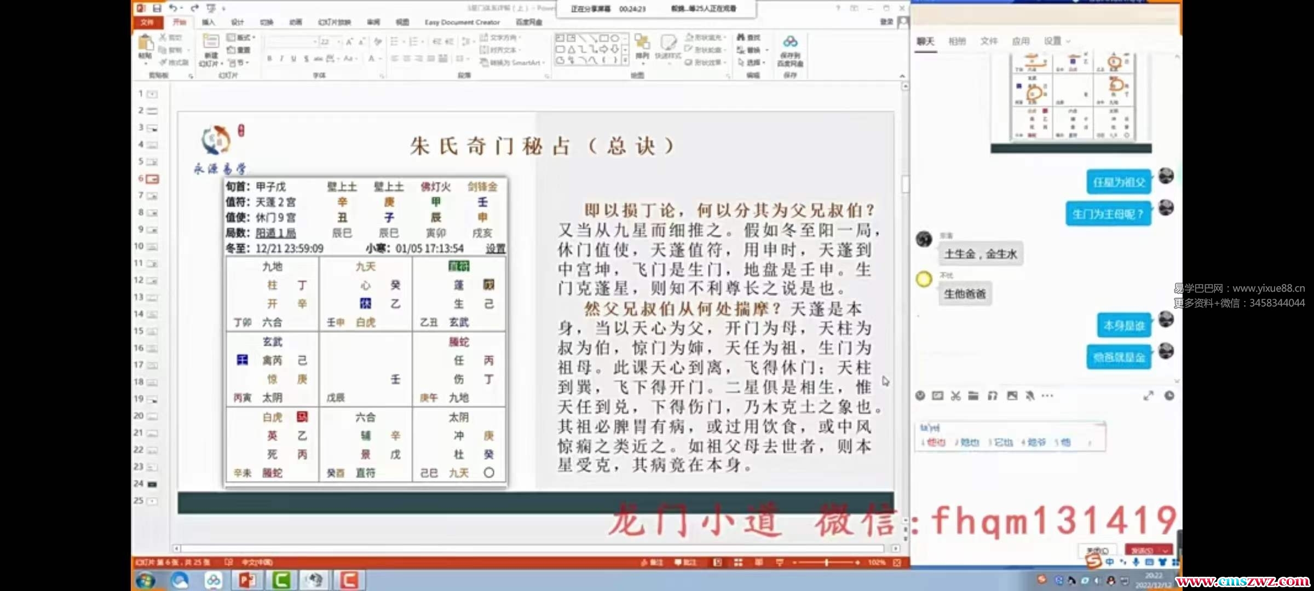Open the Replace dropdown arrow

pos(767,50)
